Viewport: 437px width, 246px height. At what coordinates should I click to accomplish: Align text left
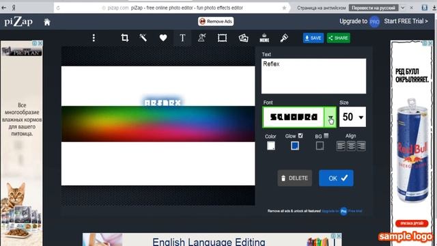point(341,146)
